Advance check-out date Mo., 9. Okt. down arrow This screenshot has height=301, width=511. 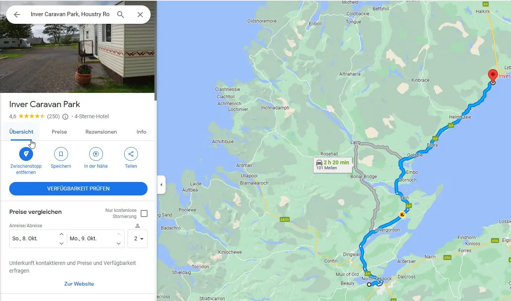tap(119, 243)
